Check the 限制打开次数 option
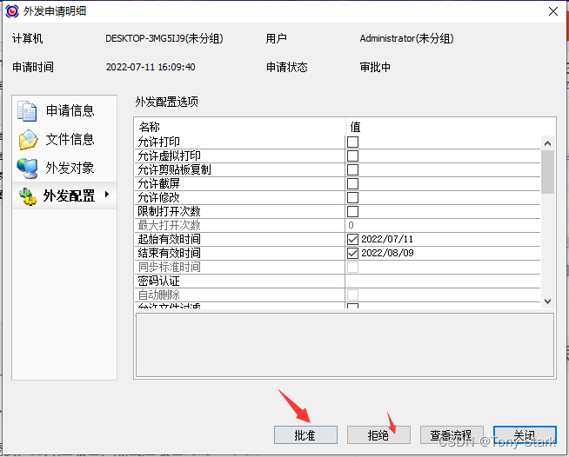 coord(353,211)
